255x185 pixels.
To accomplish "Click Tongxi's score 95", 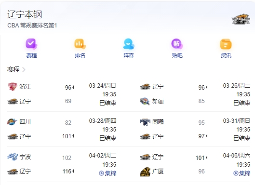I will coord(201,122).
